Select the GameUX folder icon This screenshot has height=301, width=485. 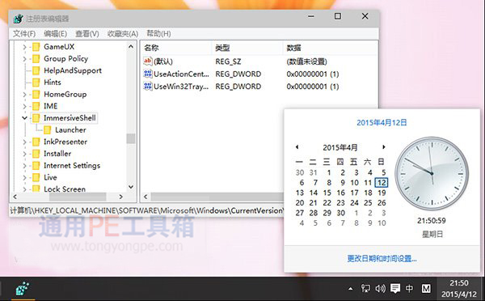click(x=36, y=47)
